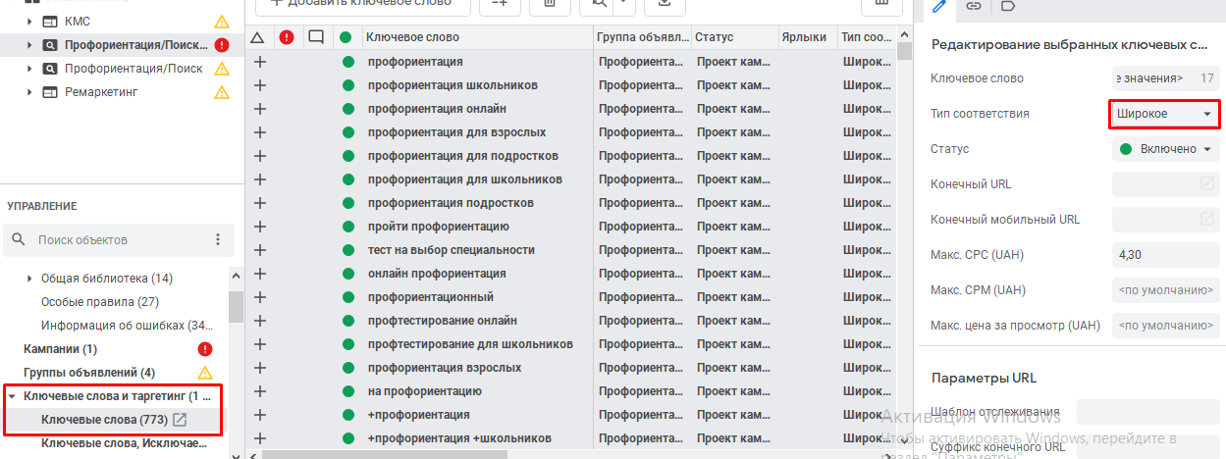Expand the 'КМС' campaign tree node
1226x459 pixels.
coord(28,21)
